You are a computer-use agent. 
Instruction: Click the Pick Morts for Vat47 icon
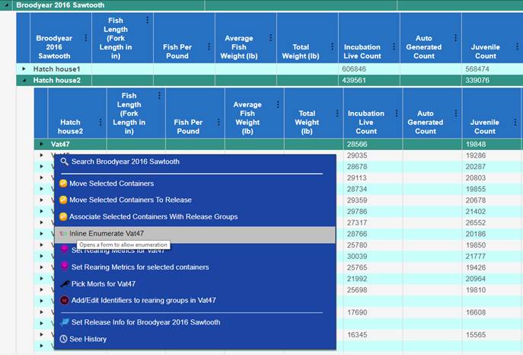(x=65, y=284)
